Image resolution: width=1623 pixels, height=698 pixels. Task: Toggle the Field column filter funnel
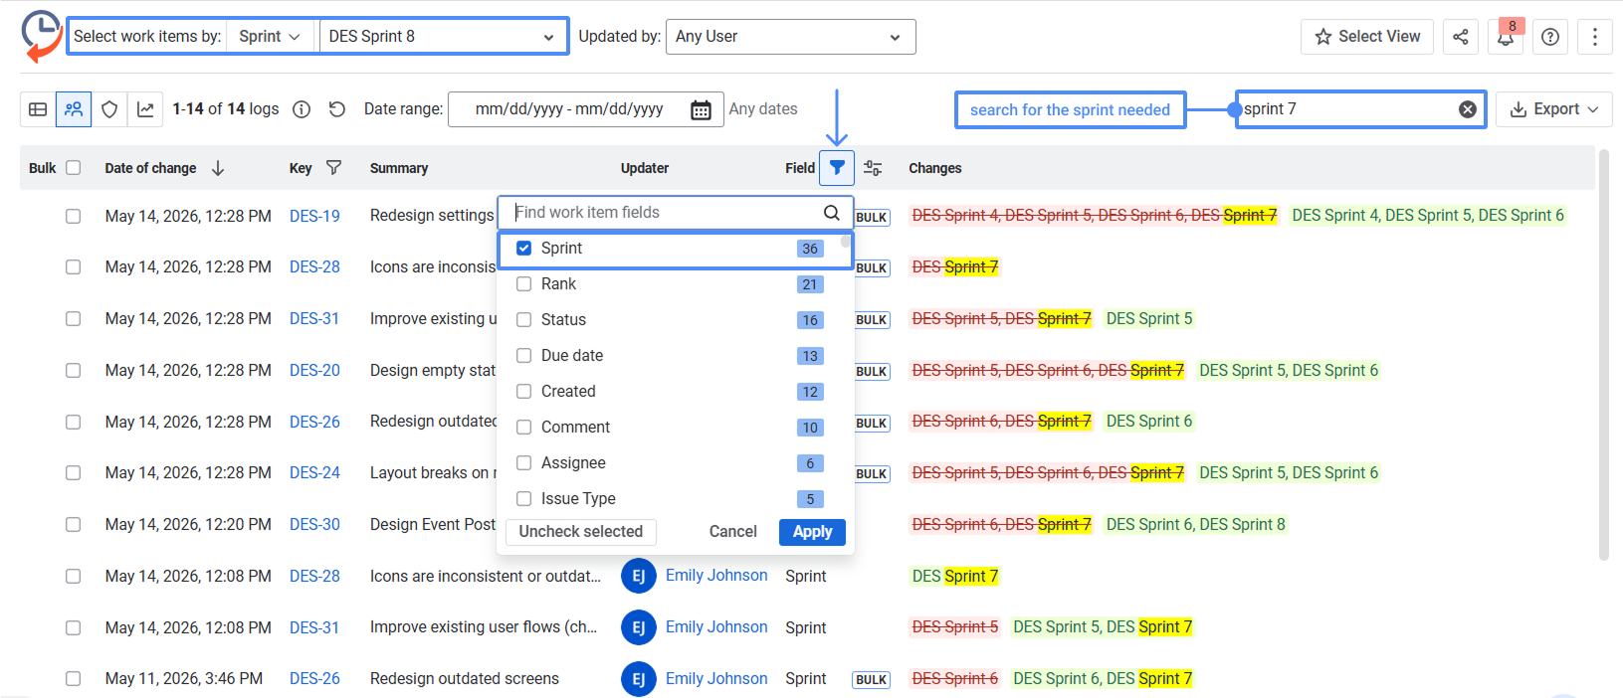click(837, 168)
